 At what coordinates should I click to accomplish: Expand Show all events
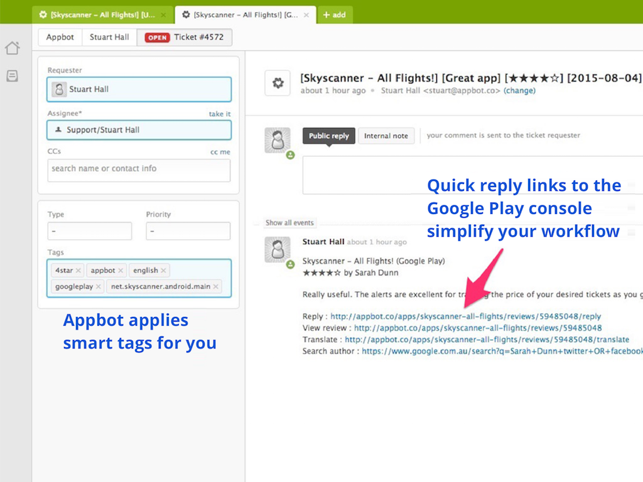click(x=289, y=223)
